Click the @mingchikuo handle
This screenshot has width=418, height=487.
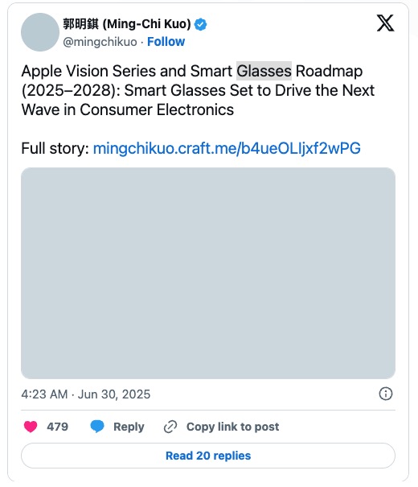click(x=100, y=42)
